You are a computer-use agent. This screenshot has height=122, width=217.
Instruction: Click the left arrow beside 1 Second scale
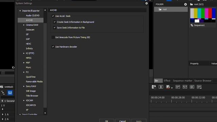pyautogui.click(x=2, y=101)
